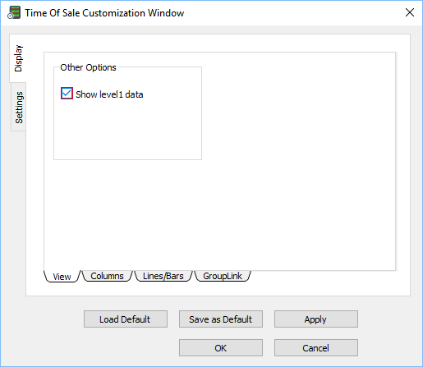Switch to the vertical Display tab
This screenshot has height=367, width=423.
pos(18,58)
